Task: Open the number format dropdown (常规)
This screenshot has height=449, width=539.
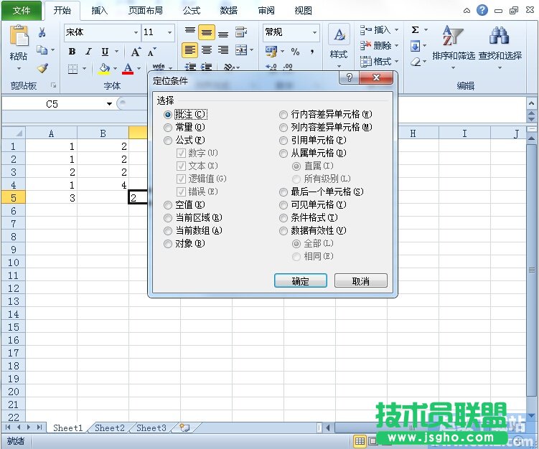Action: pyautogui.click(x=314, y=33)
